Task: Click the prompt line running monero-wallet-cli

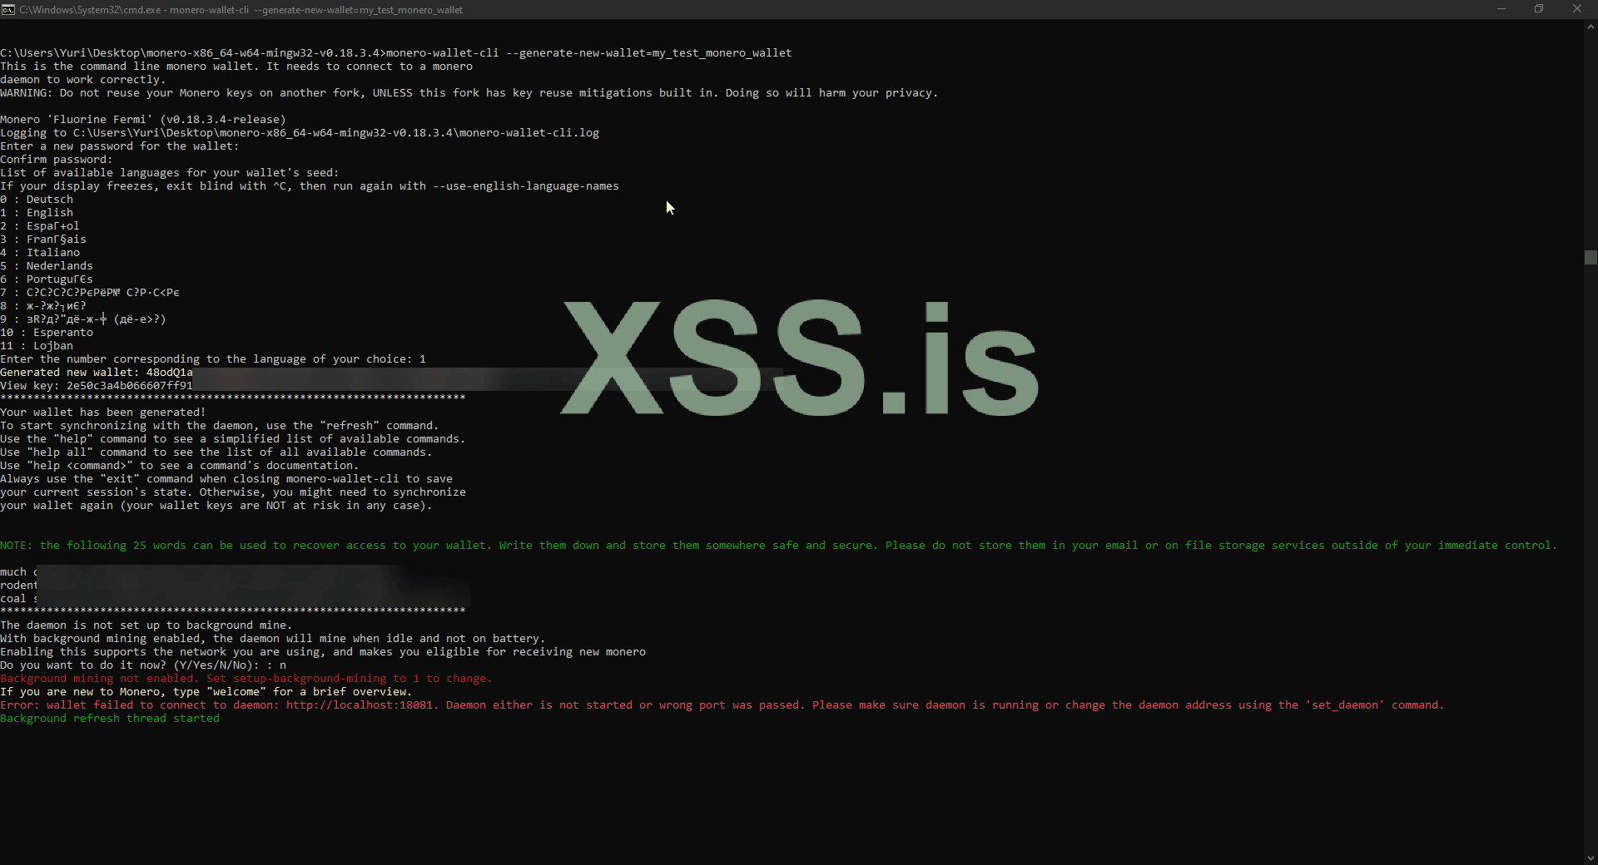Action: [x=396, y=53]
